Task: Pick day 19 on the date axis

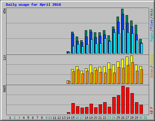Action: coord(91,118)
